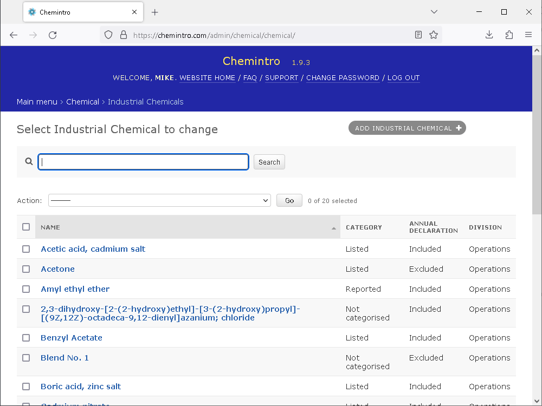Open the downloads panel
This screenshot has width=542, height=406.
(489, 35)
